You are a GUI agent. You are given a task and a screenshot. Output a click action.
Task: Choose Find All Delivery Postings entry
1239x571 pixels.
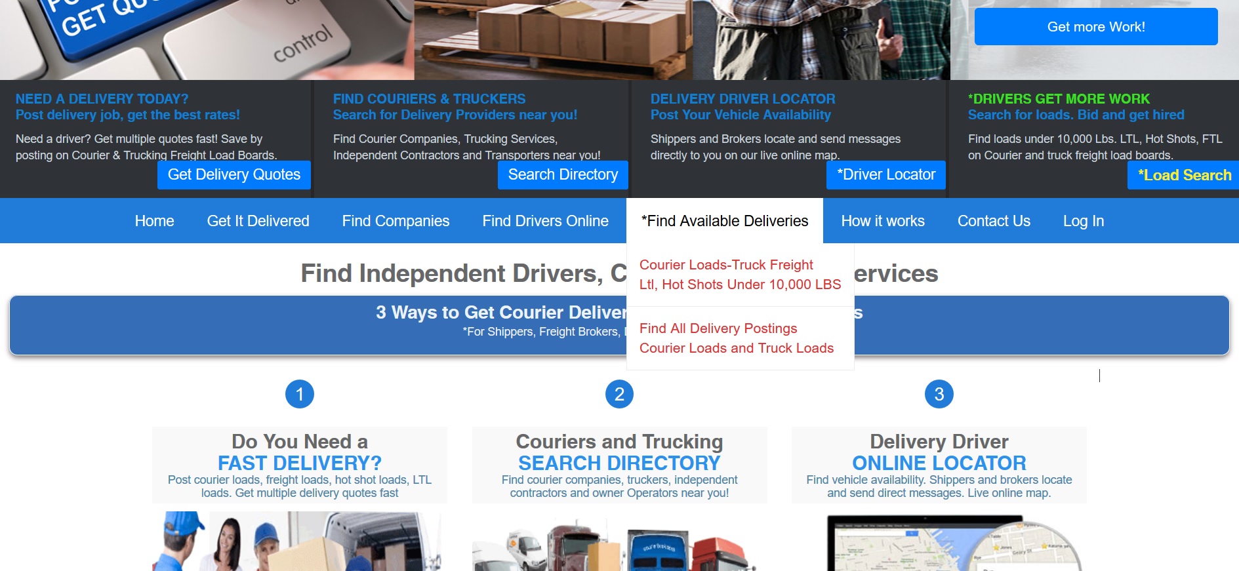[741, 338]
